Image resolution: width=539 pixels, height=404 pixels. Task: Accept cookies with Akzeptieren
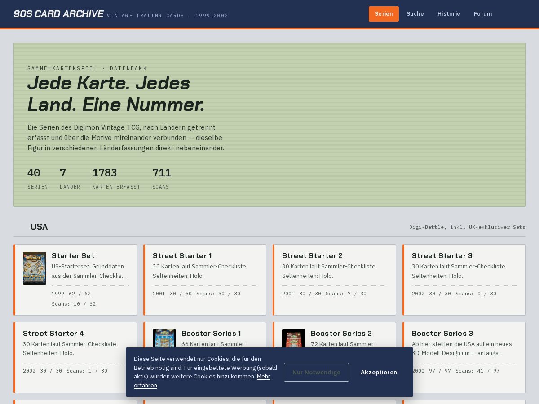(379, 372)
